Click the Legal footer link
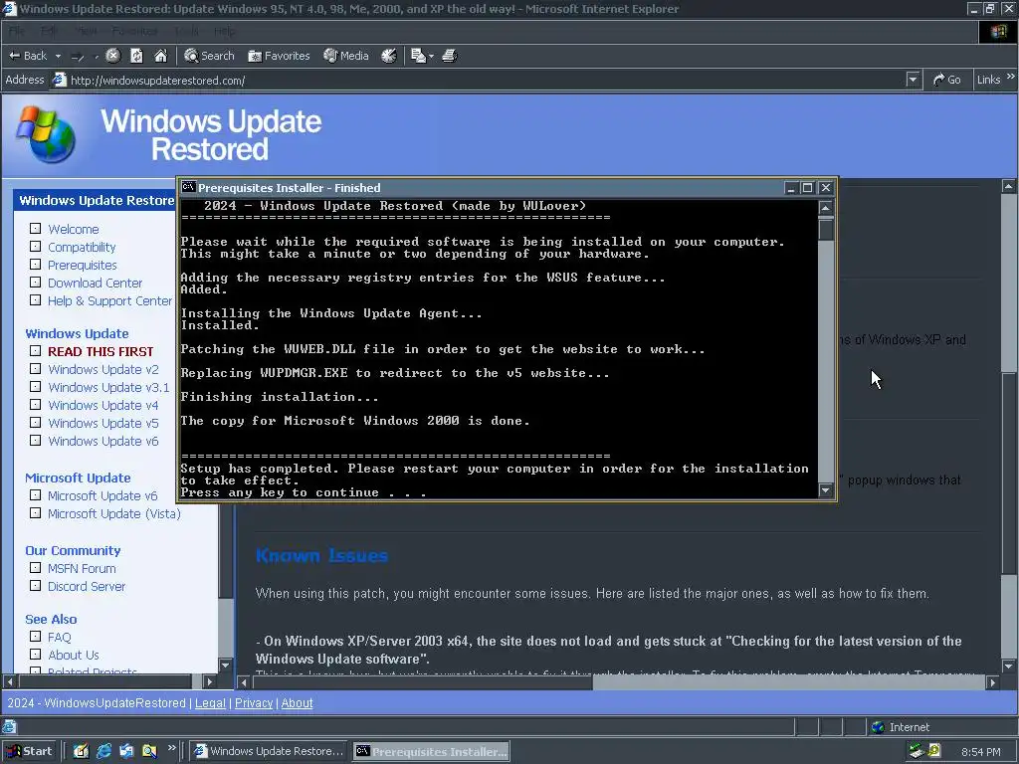This screenshot has height=764, width=1019. [x=210, y=703]
